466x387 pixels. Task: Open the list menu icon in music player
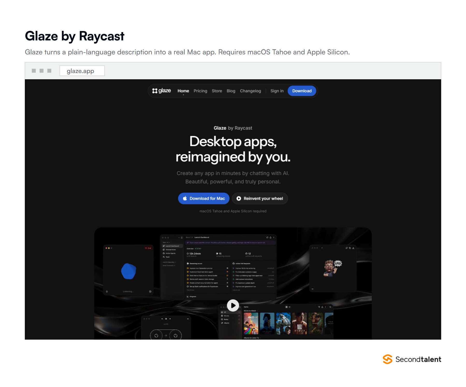tap(188, 319)
